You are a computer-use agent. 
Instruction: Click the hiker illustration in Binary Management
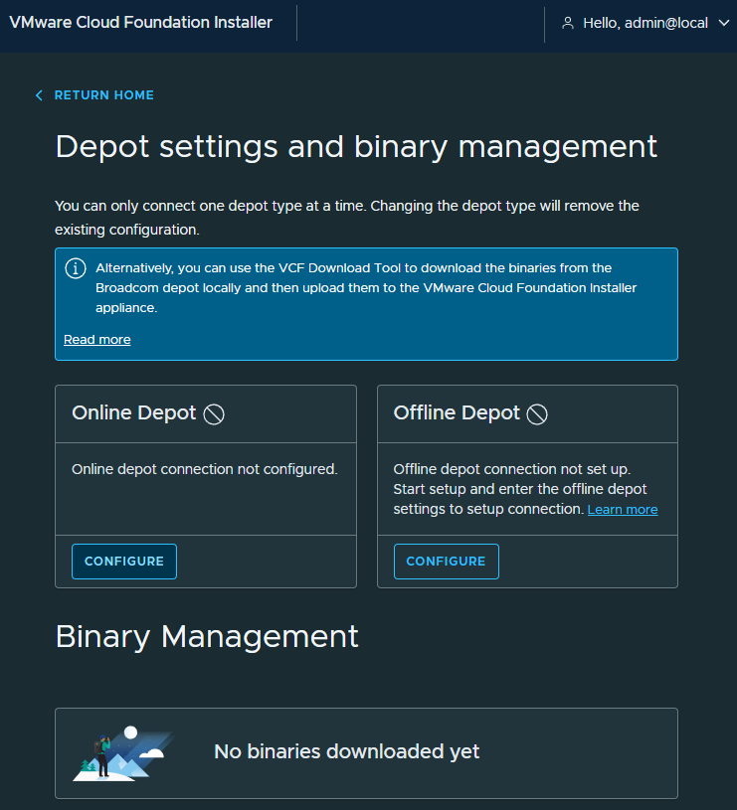coord(123,753)
